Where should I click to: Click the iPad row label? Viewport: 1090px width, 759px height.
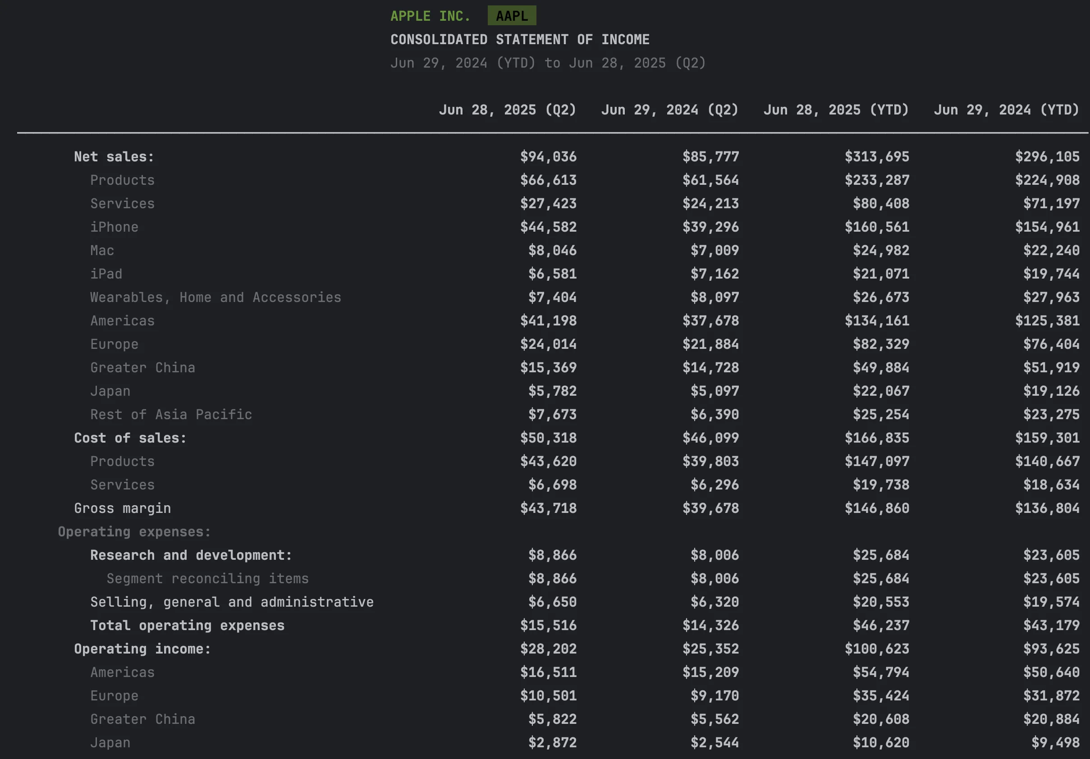coord(106,274)
